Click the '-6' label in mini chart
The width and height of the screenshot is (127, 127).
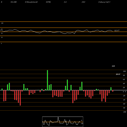click(82, 120)
